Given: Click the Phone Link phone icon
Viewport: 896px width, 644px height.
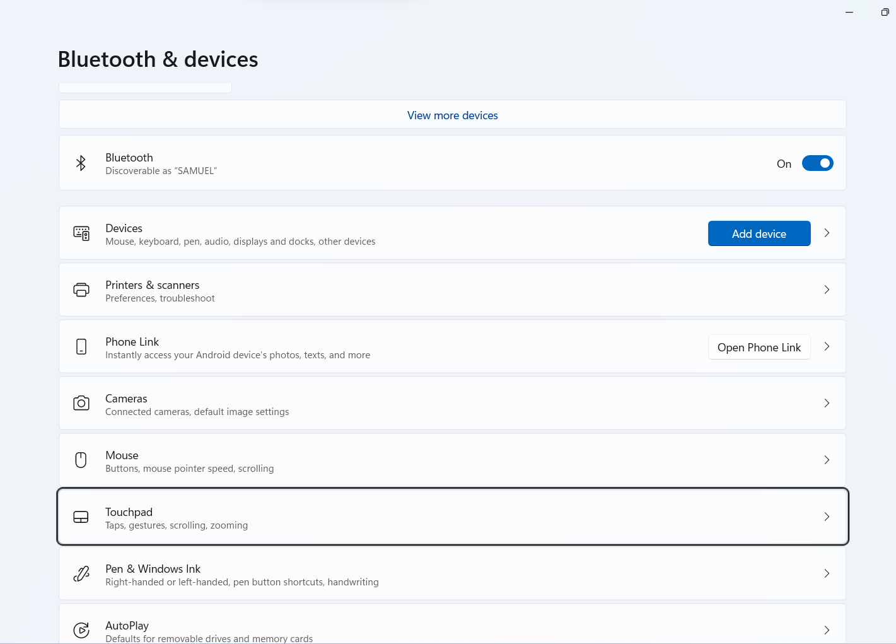Looking at the screenshot, I should [81, 346].
